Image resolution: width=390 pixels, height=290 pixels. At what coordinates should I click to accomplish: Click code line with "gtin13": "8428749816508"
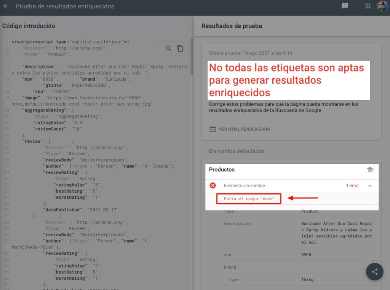coord(77,86)
